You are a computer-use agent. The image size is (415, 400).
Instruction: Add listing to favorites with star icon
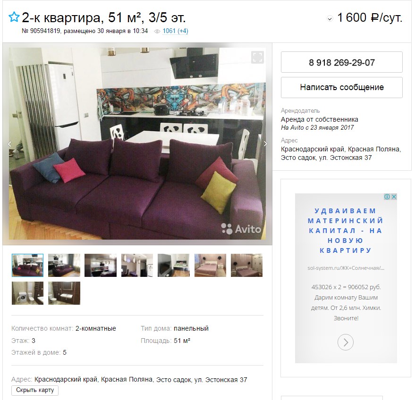click(14, 17)
